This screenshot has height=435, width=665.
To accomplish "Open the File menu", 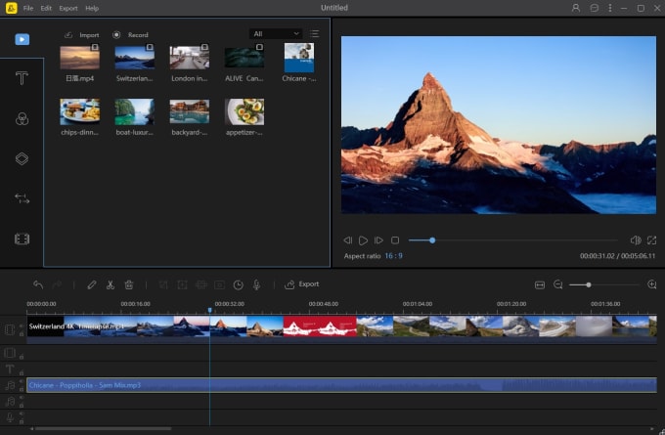I will pyautogui.click(x=28, y=8).
